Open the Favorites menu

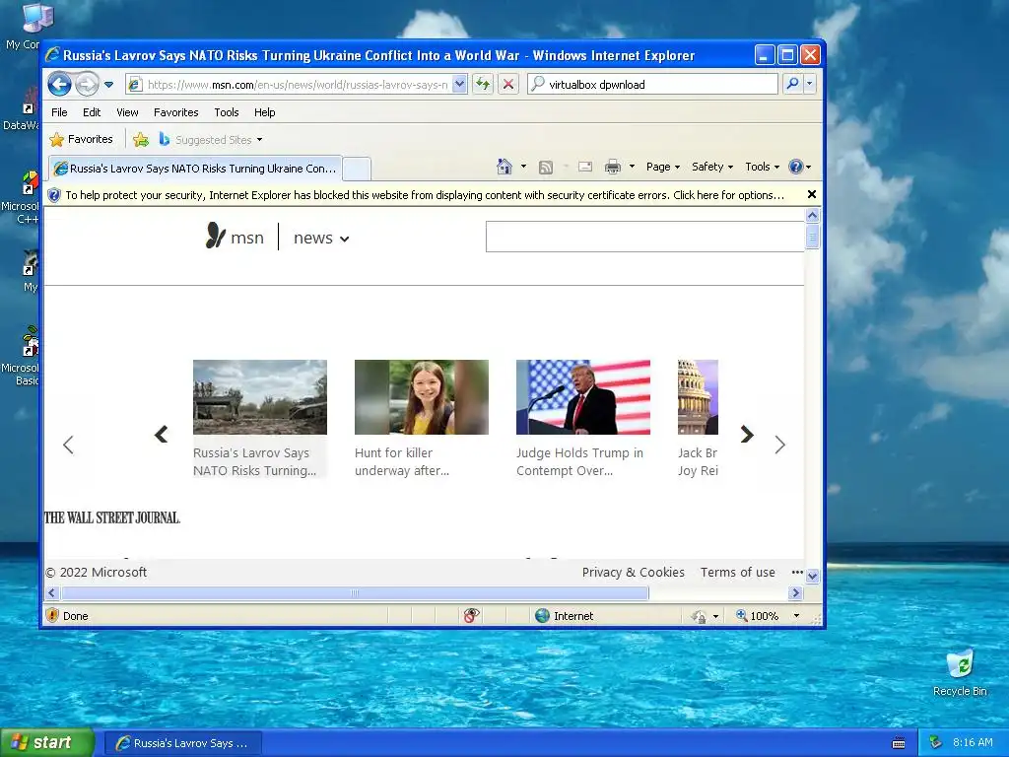pos(175,112)
